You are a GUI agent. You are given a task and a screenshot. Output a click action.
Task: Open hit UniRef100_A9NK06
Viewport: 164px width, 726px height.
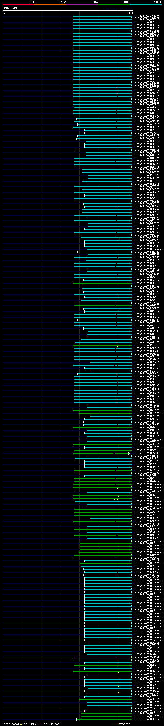tap(147, 167)
